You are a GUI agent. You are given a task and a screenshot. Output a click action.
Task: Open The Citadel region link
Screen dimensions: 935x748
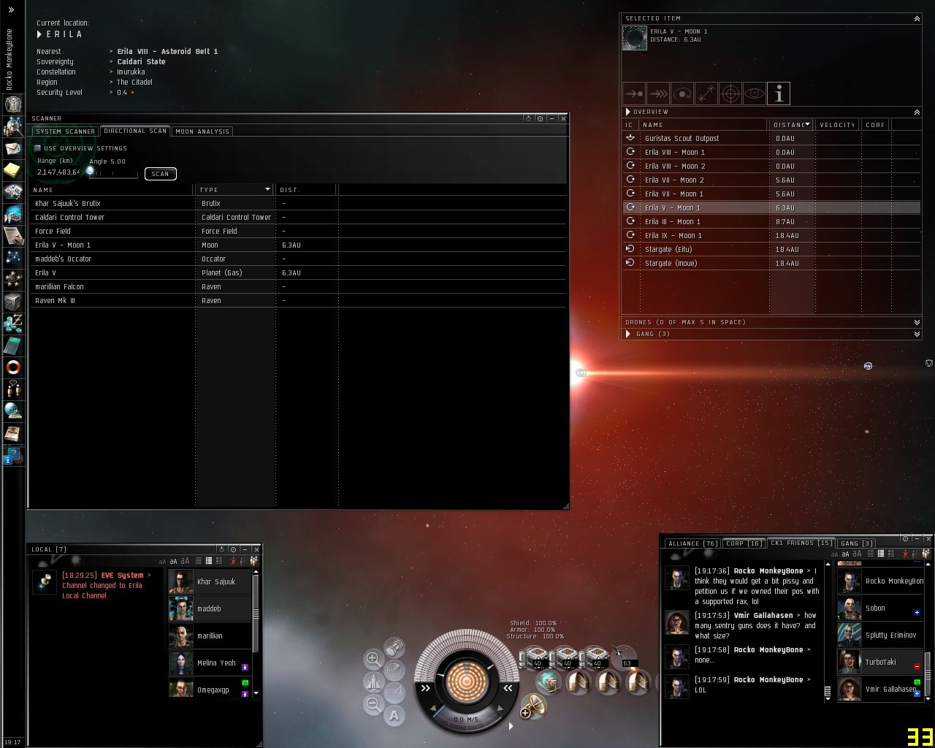pyautogui.click(x=134, y=82)
